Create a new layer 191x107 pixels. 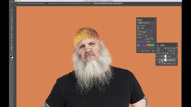point(172,64)
